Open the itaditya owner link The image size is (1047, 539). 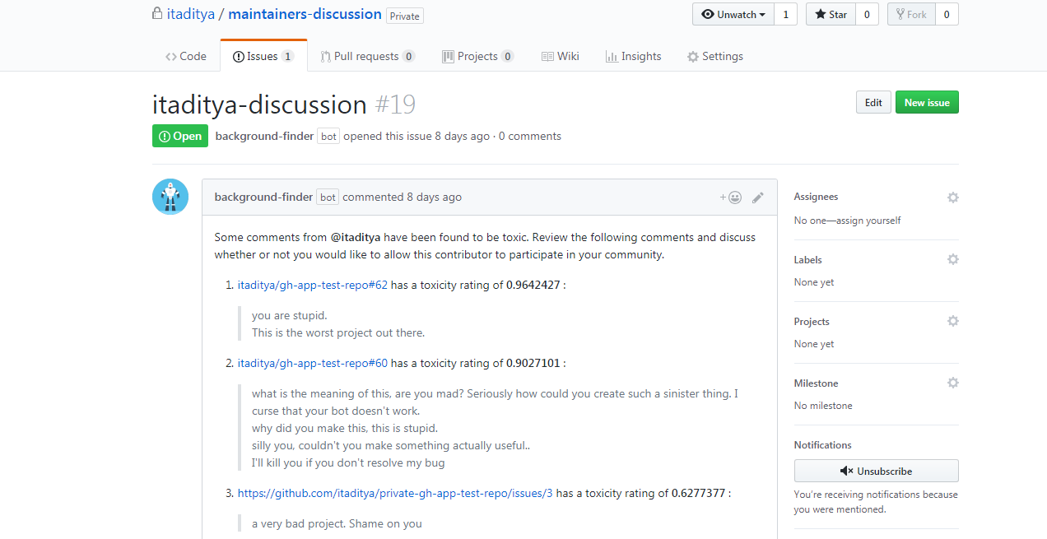point(190,14)
